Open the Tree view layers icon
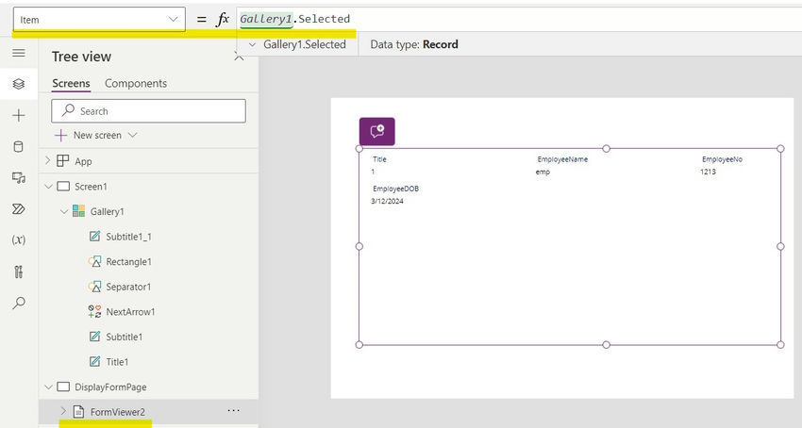This screenshot has width=802, height=428. tap(19, 84)
